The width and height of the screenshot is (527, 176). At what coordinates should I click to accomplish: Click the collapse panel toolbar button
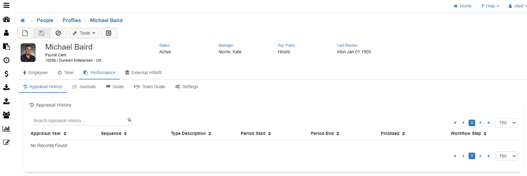click(x=109, y=33)
